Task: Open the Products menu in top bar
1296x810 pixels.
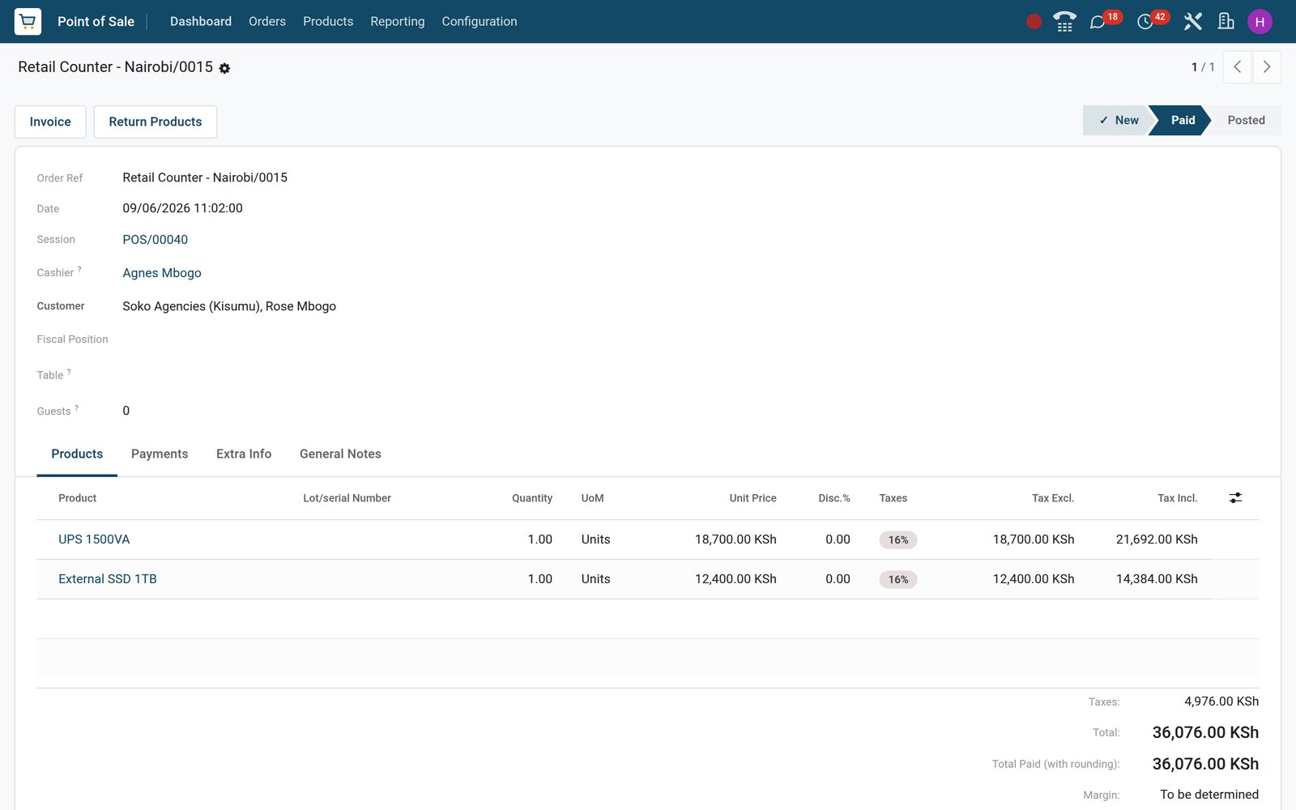Action: point(328,22)
